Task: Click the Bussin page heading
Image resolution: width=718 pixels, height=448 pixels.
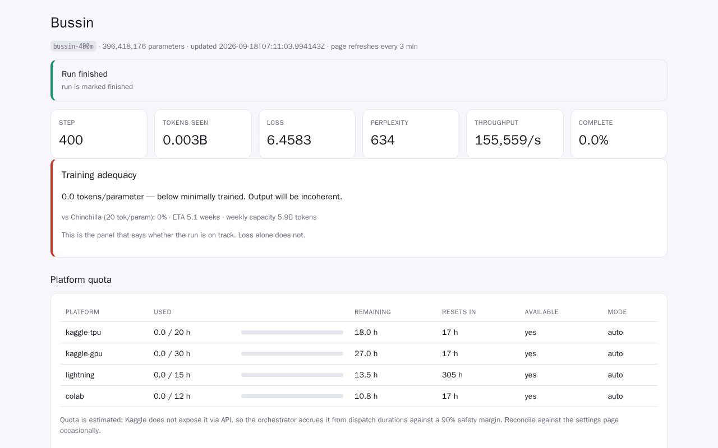Action: point(72,23)
